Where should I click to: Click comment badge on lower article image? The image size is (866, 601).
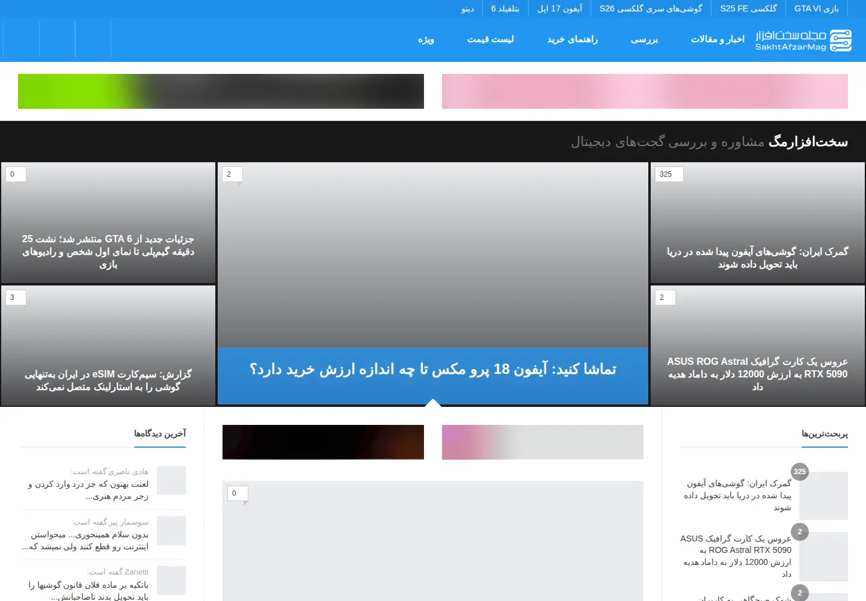coord(238,493)
